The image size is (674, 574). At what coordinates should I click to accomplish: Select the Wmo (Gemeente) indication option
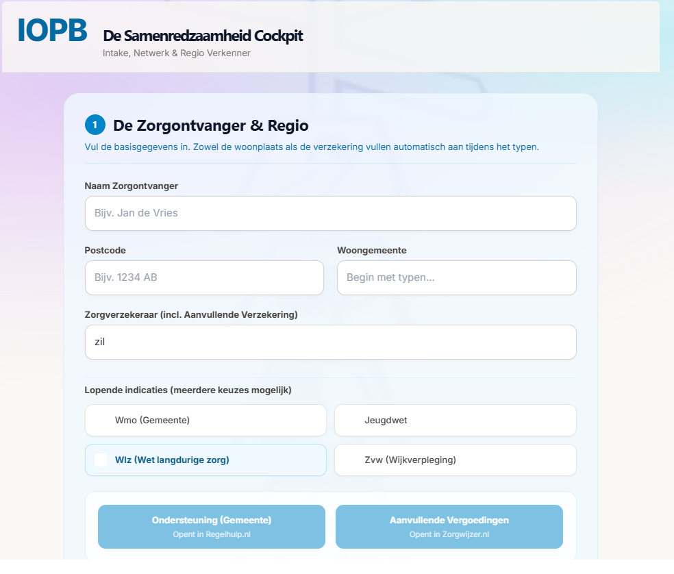click(205, 420)
